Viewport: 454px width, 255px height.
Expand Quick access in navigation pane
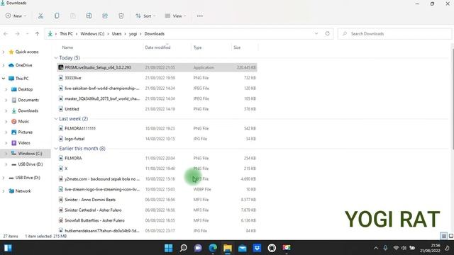(4, 52)
